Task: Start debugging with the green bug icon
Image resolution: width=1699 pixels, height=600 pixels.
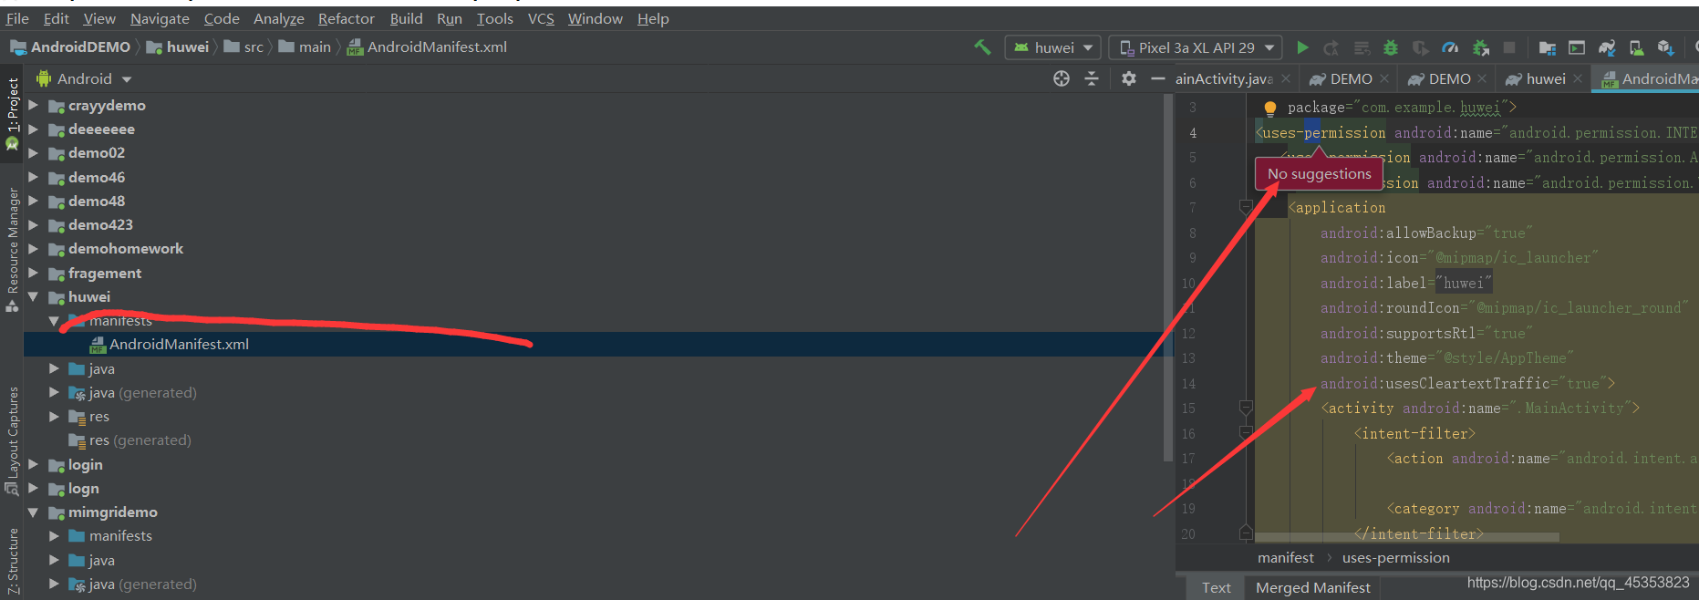Action: click(1391, 47)
